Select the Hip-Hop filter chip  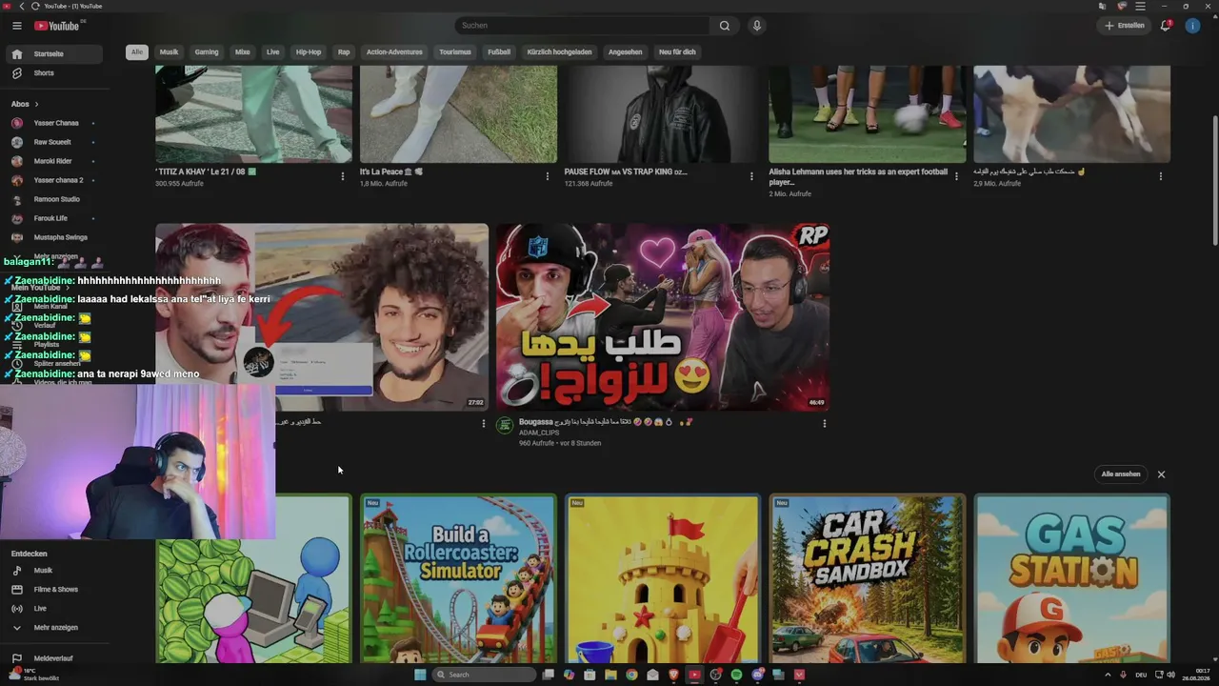(x=309, y=52)
